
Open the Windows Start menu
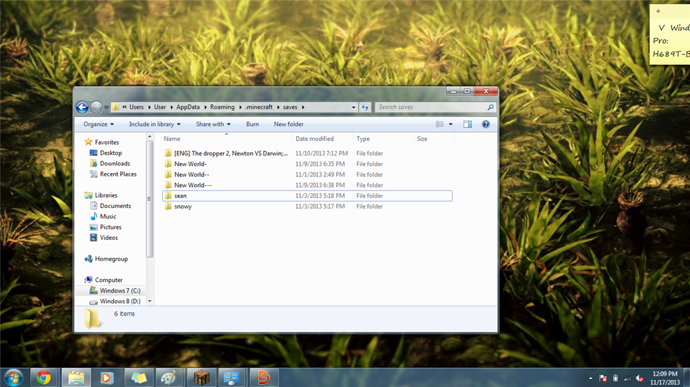coord(13,378)
